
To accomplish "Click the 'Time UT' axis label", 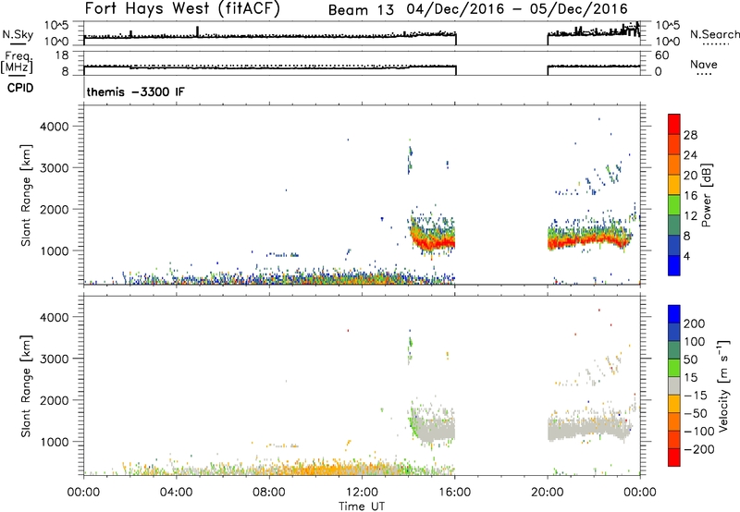I will [x=362, y=506].
